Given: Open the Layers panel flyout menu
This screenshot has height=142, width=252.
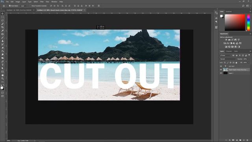Looking at the screenshot, I should pos(250,51).
